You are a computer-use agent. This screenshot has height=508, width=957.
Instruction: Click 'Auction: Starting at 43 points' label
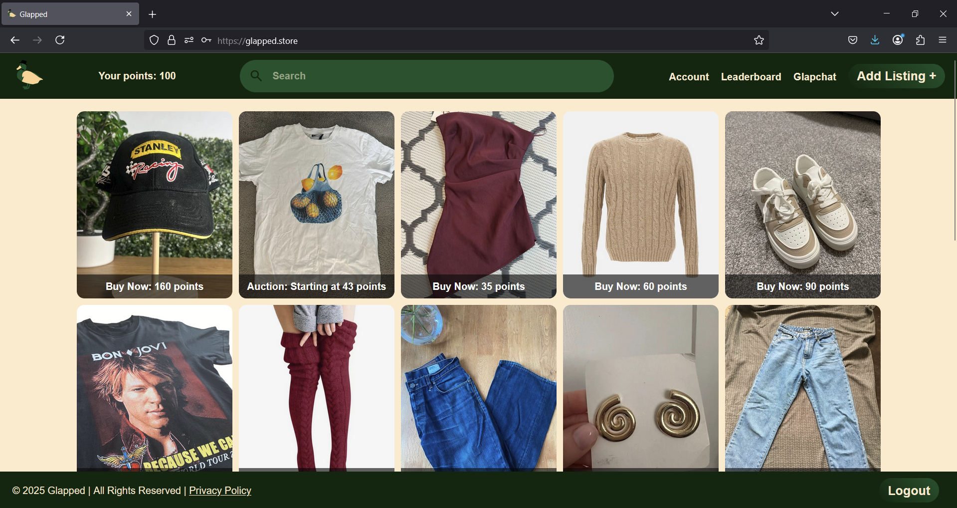(x=317, y=286)
